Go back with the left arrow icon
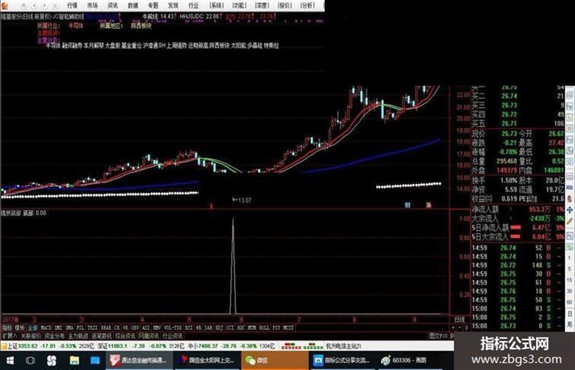The width and height of the screenshot is (575, 370). pyautogui.click(x=34, y=5)
